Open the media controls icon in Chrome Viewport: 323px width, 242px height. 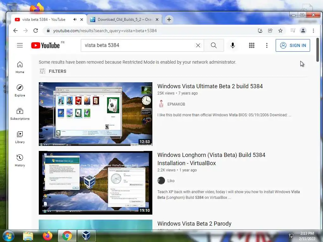coord(293,31)
